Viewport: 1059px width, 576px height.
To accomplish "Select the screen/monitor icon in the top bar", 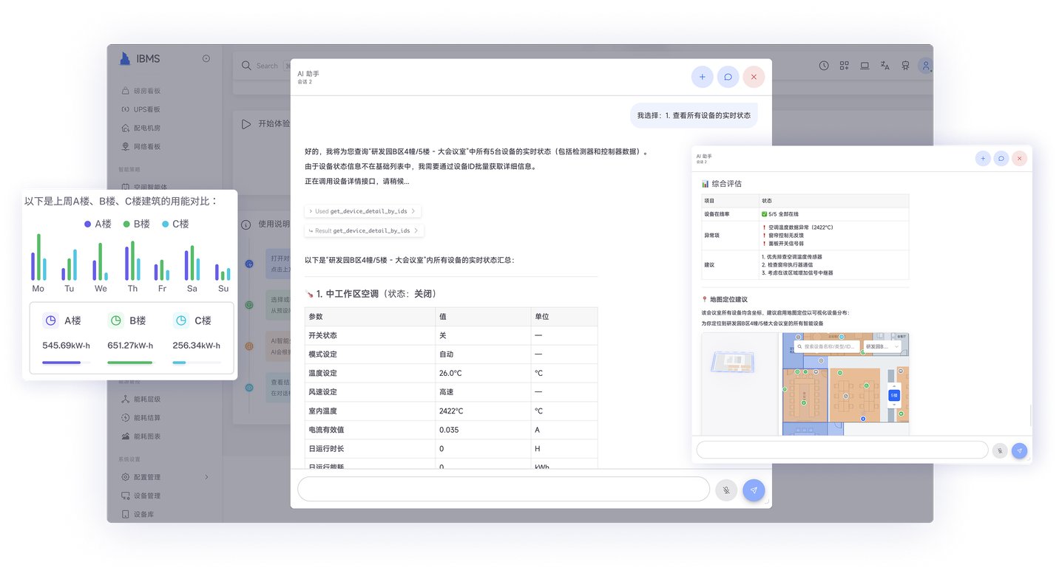I will click(x=865, y=66).
